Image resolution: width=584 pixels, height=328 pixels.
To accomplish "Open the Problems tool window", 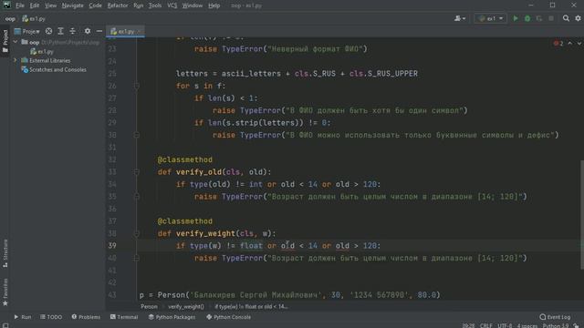I will point(86,317).
